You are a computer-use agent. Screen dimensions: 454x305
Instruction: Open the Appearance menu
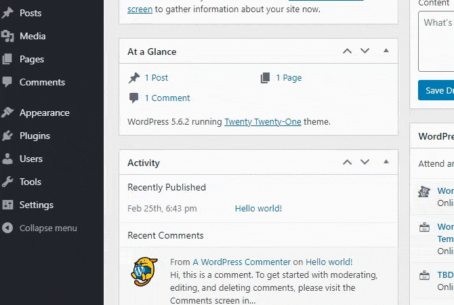[x=45, y=113]
